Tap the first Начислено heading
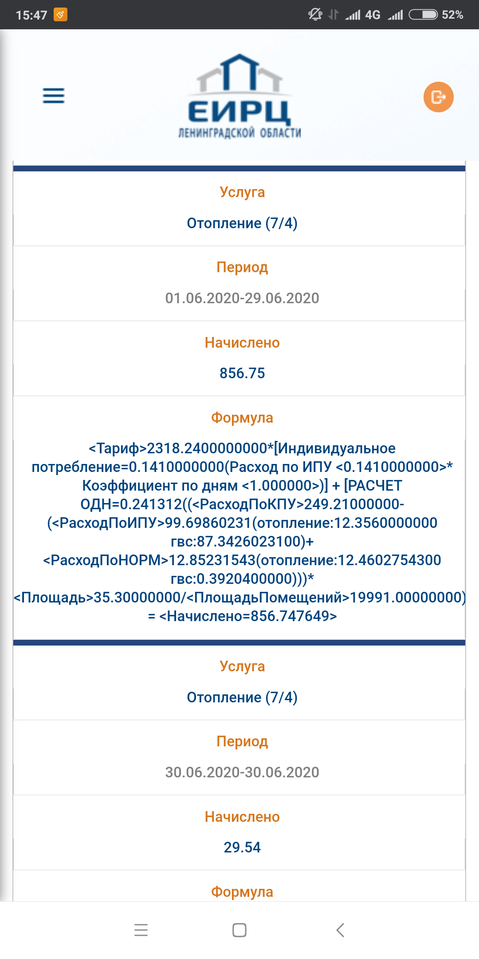Viewport: 479px width, 959px height. (242, 343)
